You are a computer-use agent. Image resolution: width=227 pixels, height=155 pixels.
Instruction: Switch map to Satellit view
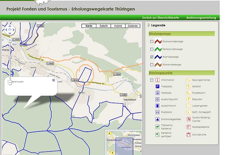[103, 26]
